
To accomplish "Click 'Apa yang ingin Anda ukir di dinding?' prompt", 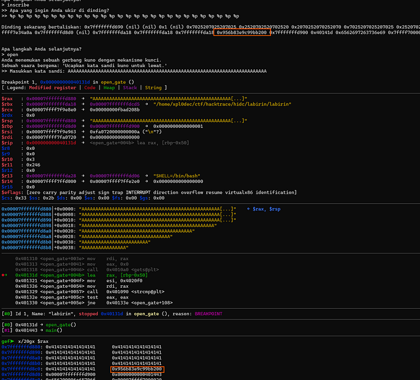I will coord(59,10).
